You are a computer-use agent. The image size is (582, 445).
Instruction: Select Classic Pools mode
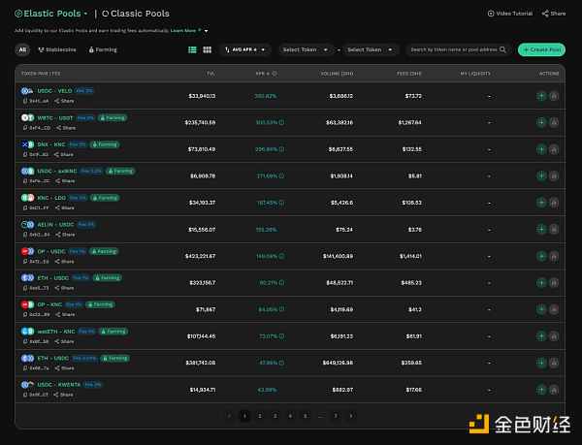(x=136, y=14)
